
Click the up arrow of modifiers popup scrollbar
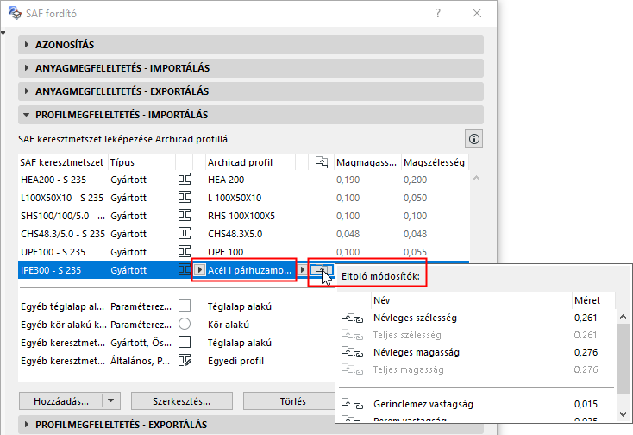[623, 317]
